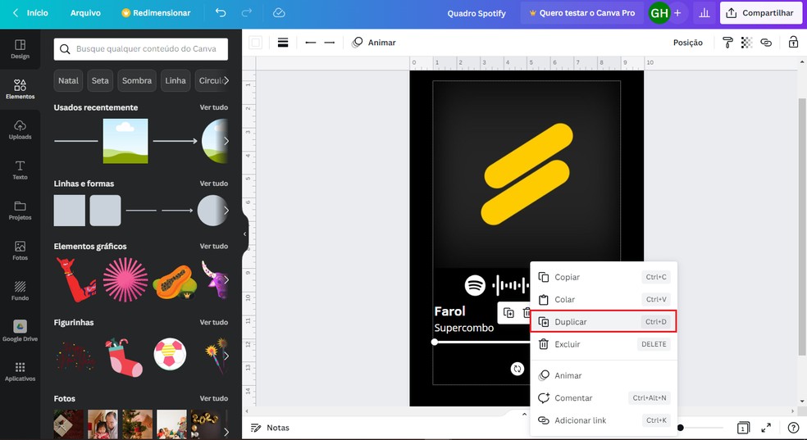Image resolution: width=807 pixels, height=440 pixels.
Task: Click the undo arrow icon
Action: [x=221, y=13]
